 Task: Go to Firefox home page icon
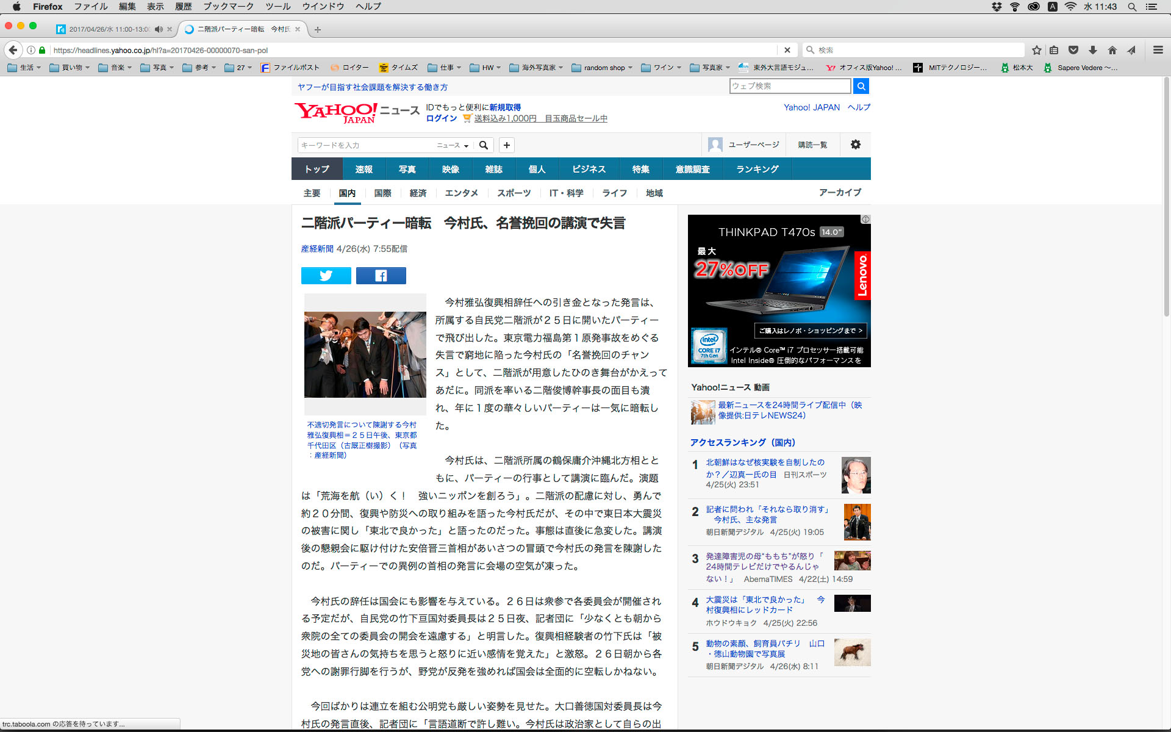coord(1112,50)
